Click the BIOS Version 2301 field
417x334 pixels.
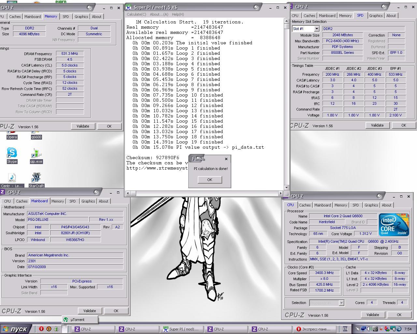coord(75,261)
